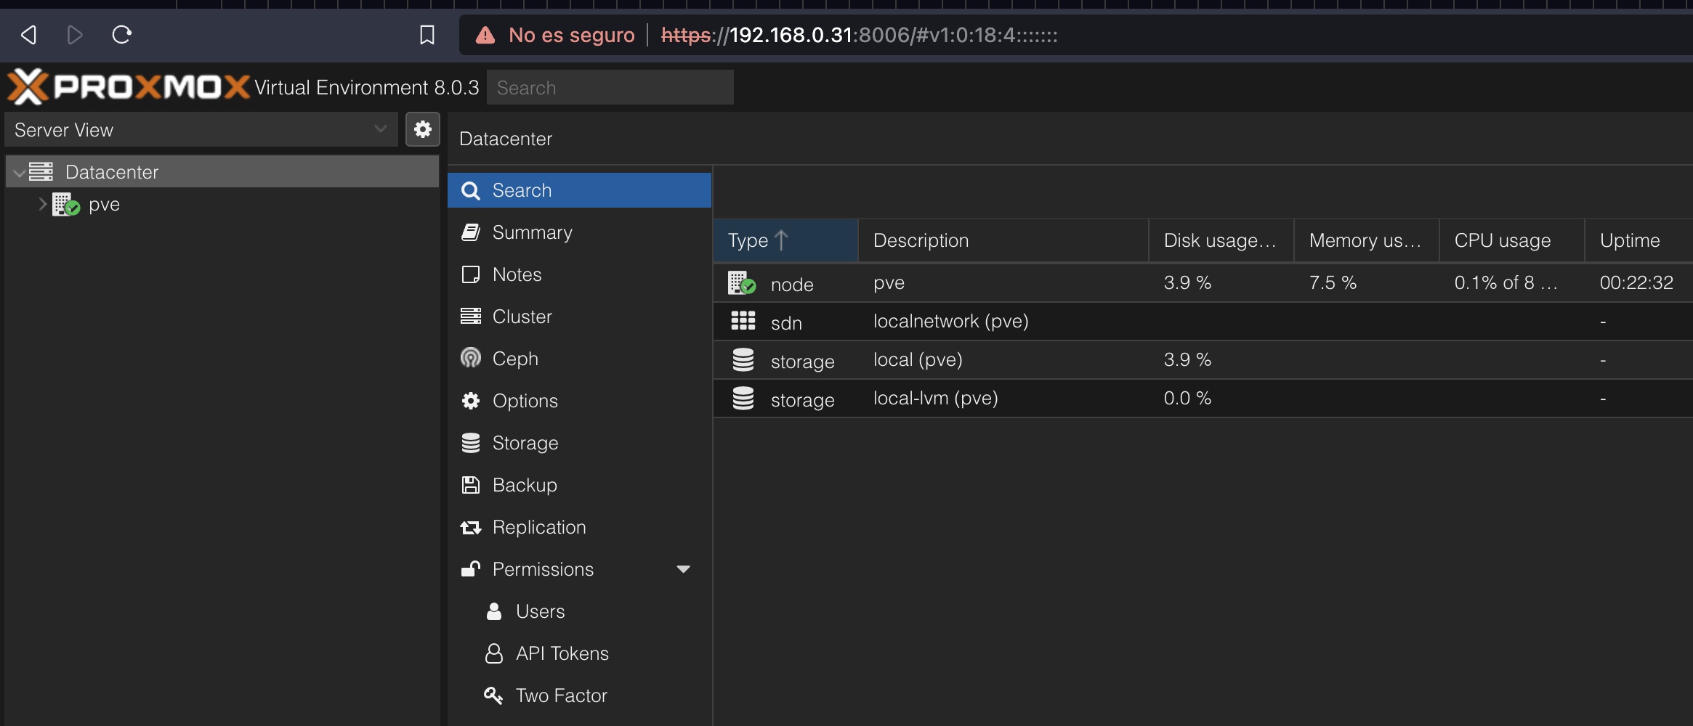Bookmark this page with bookmark icon
This screenshot has height=726, width=1693.
427,35
